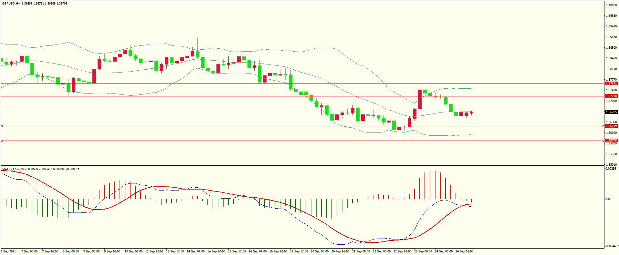Click the 9 Sep 16:00 time label

click(x=112, y=251)
